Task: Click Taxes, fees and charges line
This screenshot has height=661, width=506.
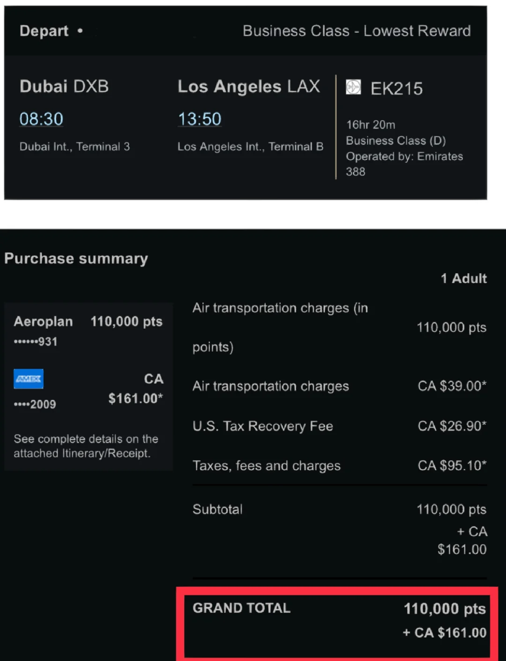Action: tap(266, 466)
